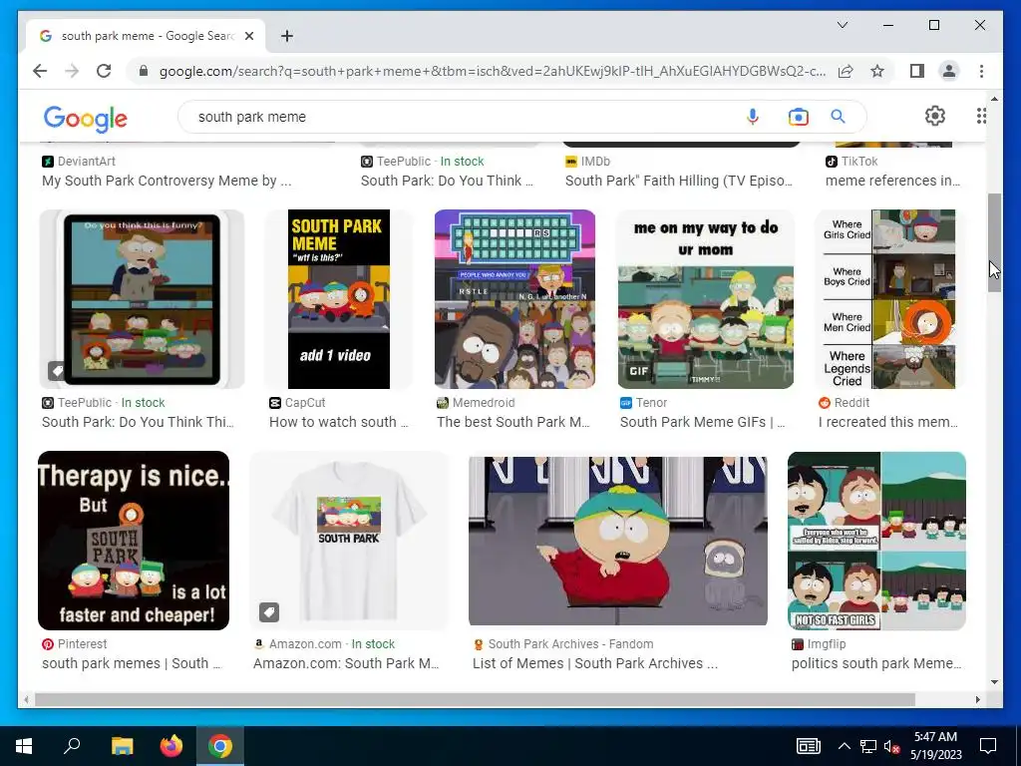Click horizontal scroll right arrow

click(977, 699)
